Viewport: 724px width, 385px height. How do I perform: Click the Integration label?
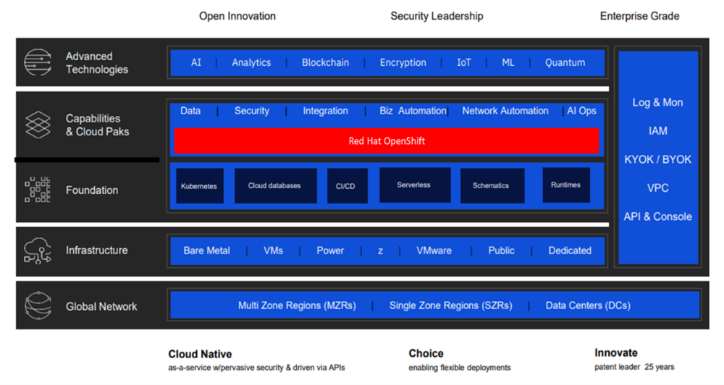(326, 111)
